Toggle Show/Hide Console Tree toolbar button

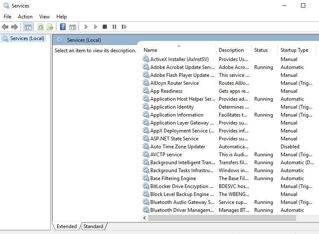(x=28, y=27)
